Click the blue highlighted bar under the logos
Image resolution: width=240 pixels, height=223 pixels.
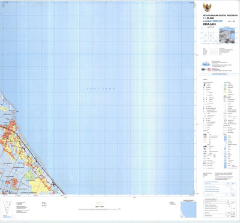[x=219, y=74]
